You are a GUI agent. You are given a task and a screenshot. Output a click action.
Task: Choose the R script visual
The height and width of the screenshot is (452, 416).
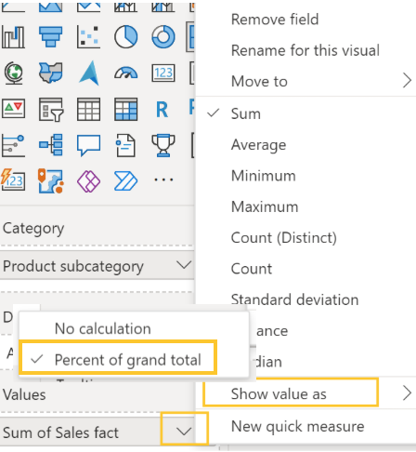pos(162,109)
